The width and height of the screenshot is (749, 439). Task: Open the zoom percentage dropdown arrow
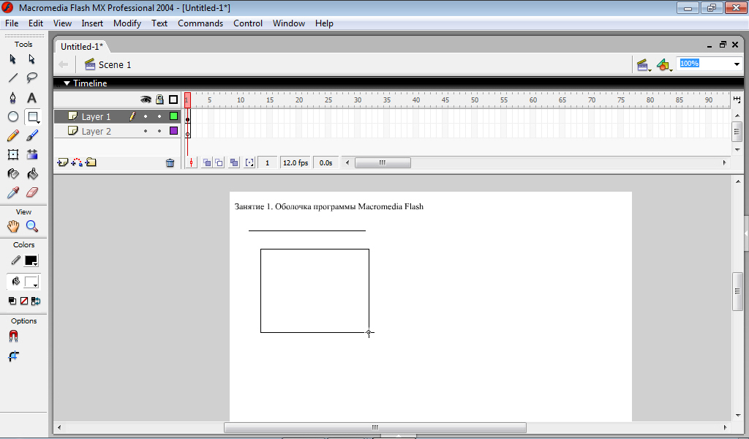(737, 64)
